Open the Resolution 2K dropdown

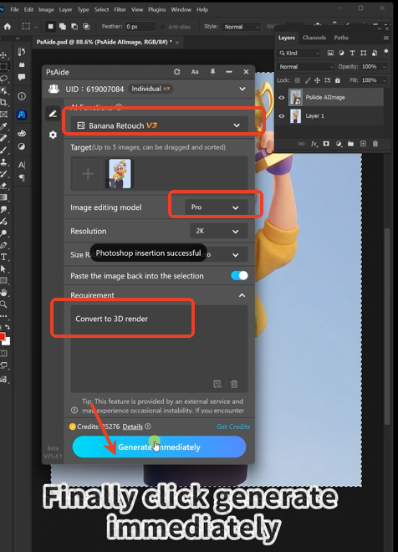(218, 231)
